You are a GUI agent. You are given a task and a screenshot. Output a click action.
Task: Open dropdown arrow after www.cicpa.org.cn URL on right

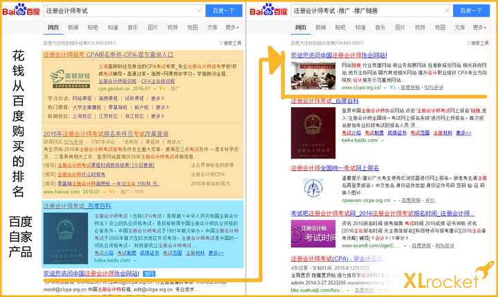pyautogui.click(x=385, y=88)
